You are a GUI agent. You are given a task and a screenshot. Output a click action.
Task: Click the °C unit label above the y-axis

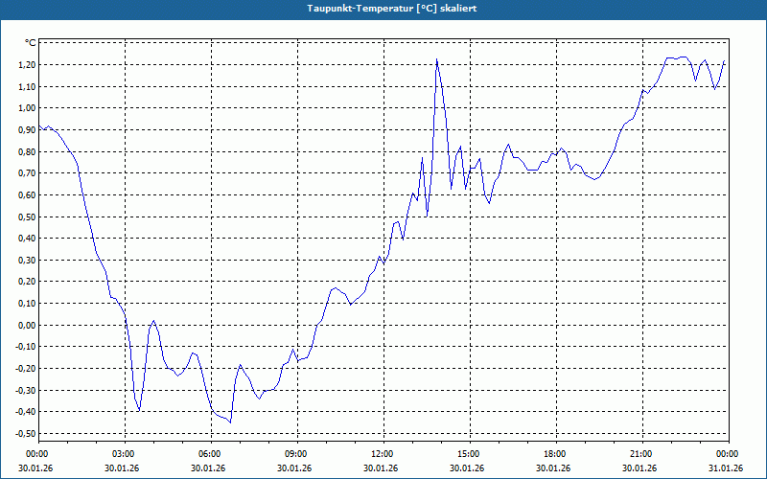coord(30,43)
